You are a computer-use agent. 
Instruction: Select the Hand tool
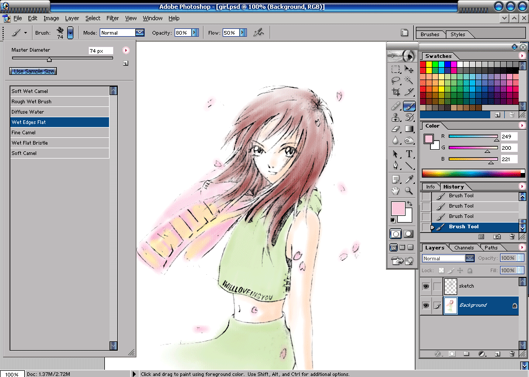pyautogui.click(x=396, y=191)
